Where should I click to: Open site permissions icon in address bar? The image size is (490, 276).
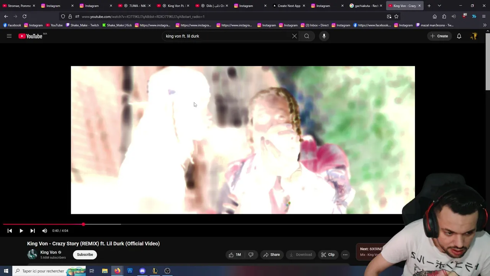click(x=77, y=16)
